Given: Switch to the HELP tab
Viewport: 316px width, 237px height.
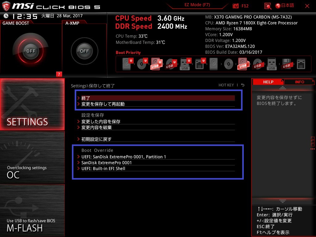Looking at the screenshot, I should pos(268,82).
